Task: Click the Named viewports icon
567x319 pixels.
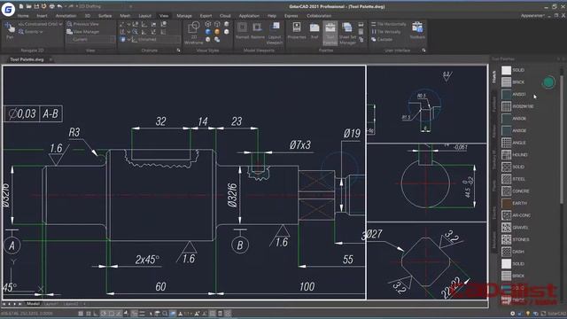Action: (242, 30)
